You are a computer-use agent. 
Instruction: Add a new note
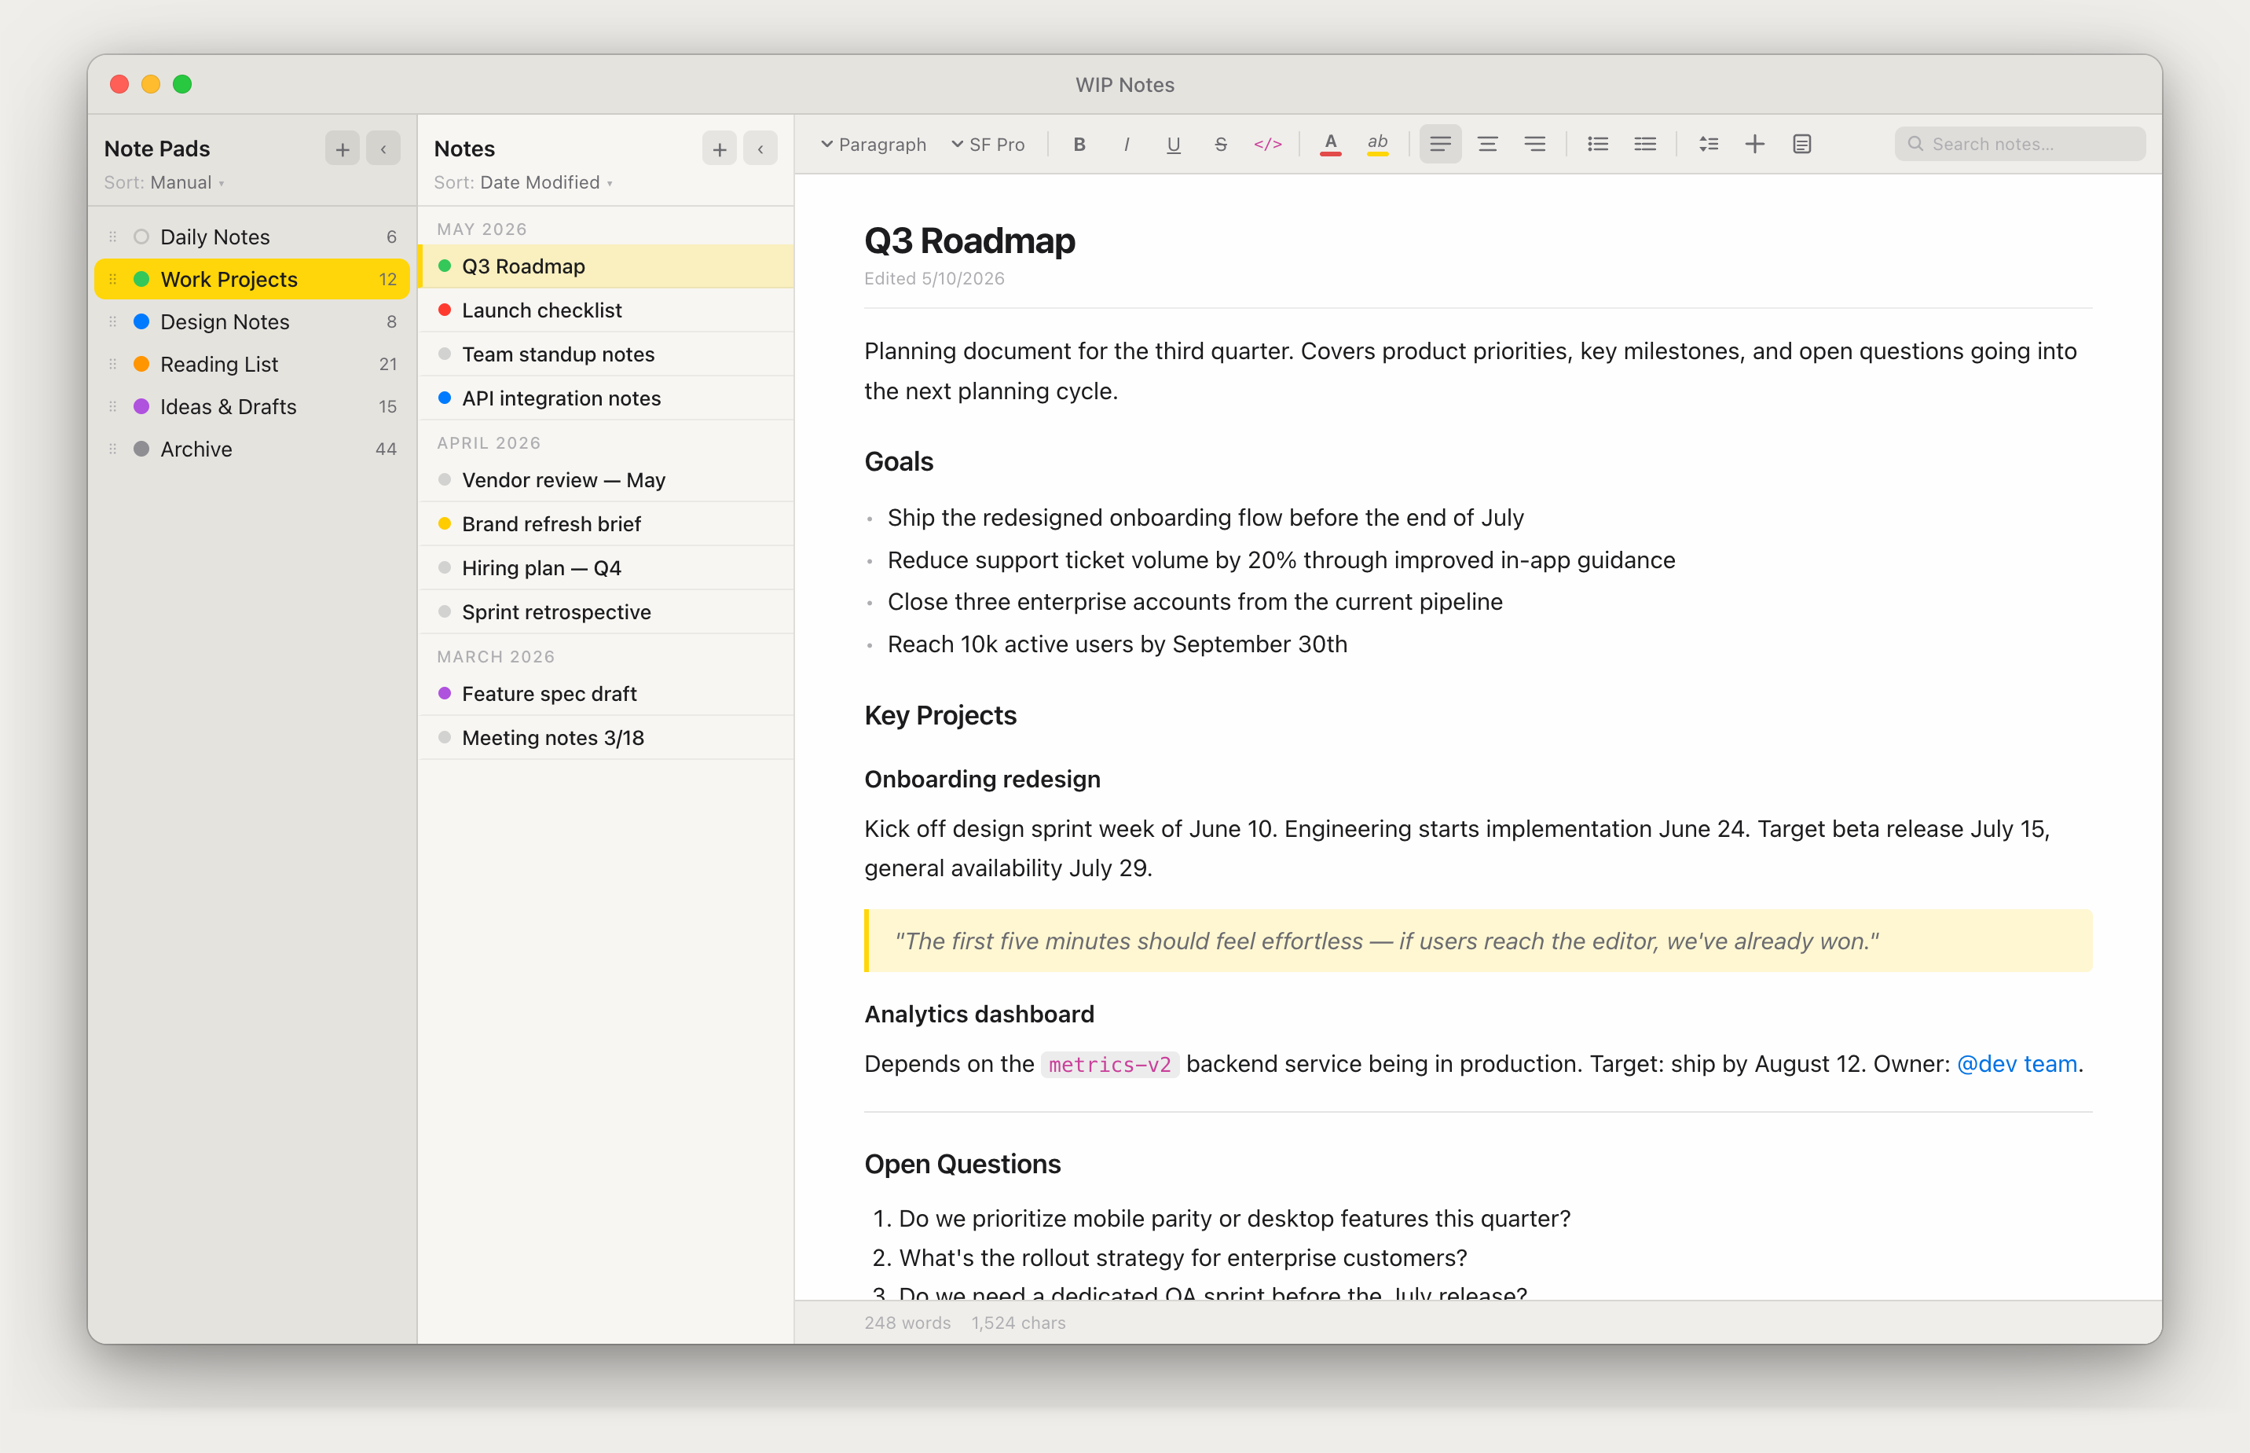coord(720,149)
